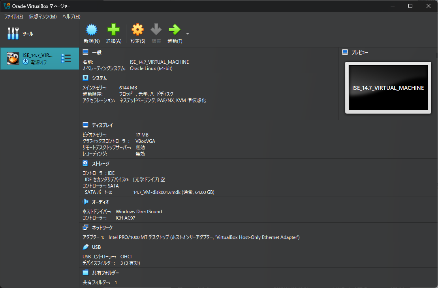Click the 追加(A) green plus icon

(x=113, y=30)
